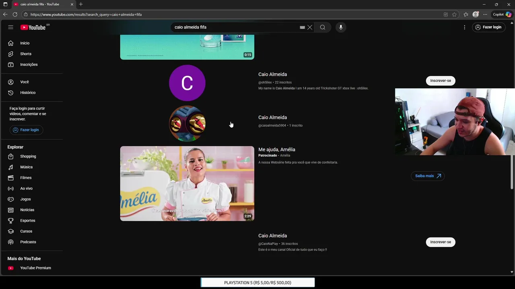This screenshot has width=515, height=289.
Task: Open browser Settings and more menu
Action: pyautogui.click(x=485, y=14)
